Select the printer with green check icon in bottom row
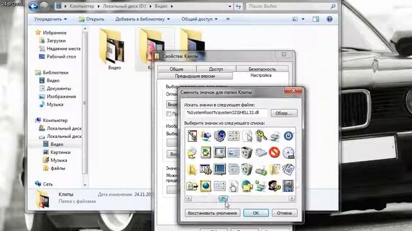This screenshot has width=412, height=231. [260, 186]
